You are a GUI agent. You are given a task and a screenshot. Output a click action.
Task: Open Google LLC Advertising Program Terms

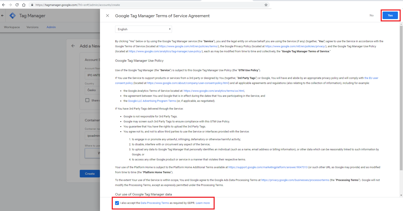pyautogui.click(x=152, y=101)
